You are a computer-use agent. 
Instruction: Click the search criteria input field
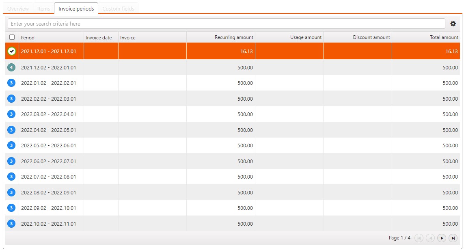click(x=226, y=24)
